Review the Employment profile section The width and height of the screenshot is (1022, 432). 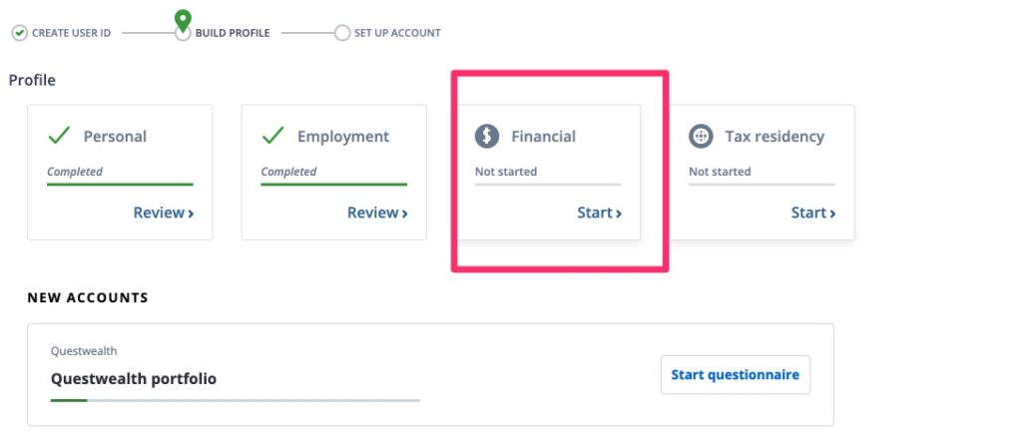(x=377, y=213)
